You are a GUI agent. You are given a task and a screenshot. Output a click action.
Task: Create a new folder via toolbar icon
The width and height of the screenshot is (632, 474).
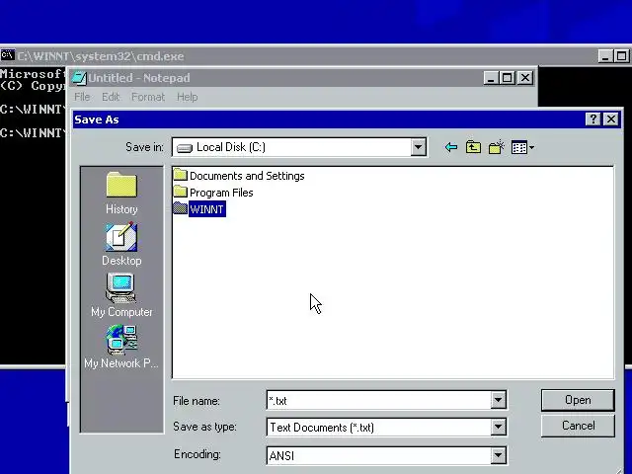(496, 147)
